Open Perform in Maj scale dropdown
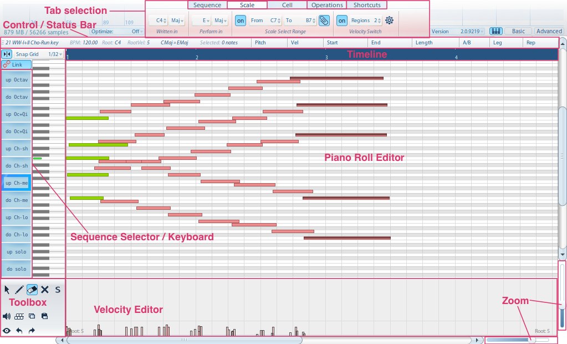Screen dimensions: 567x344 point(220,21)
